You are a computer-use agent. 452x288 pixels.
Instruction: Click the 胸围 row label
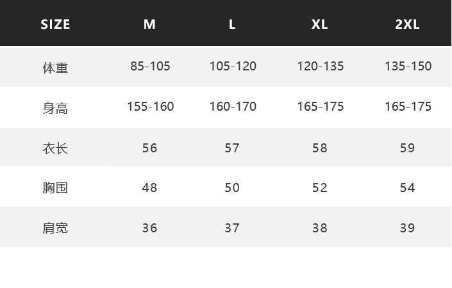tap(55, 188)
